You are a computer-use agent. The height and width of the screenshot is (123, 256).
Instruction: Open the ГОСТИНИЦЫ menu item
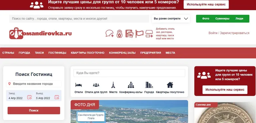tap(57, 53)
